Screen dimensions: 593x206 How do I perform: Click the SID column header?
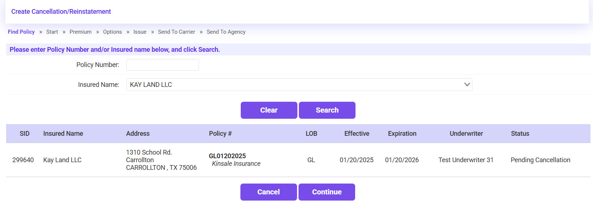[x=24, y=134]
